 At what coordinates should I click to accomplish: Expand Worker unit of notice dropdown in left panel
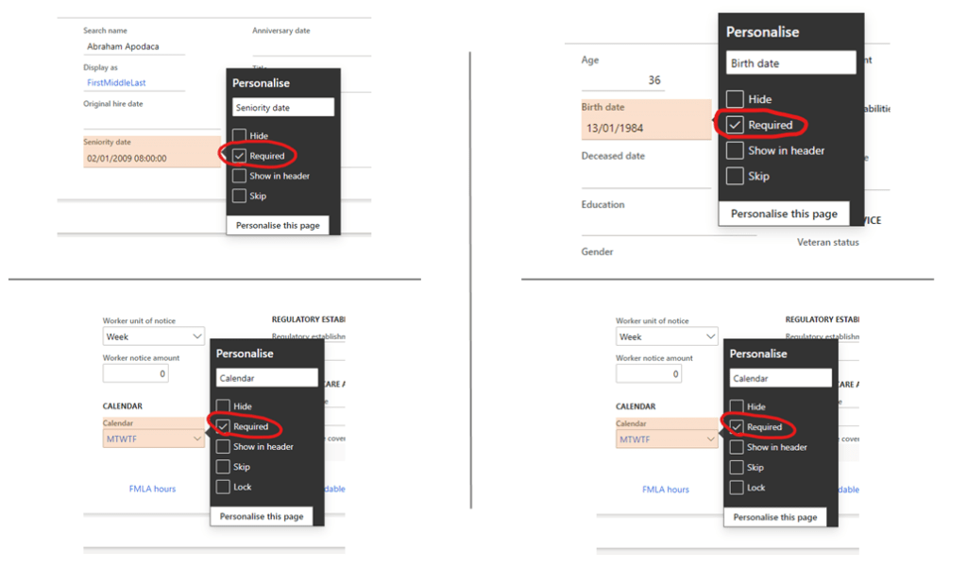[196, 336]
